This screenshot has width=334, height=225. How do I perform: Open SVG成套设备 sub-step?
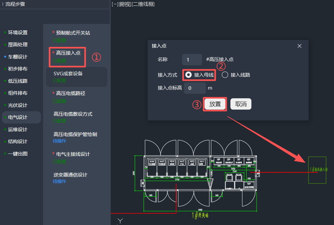[68, 74]
